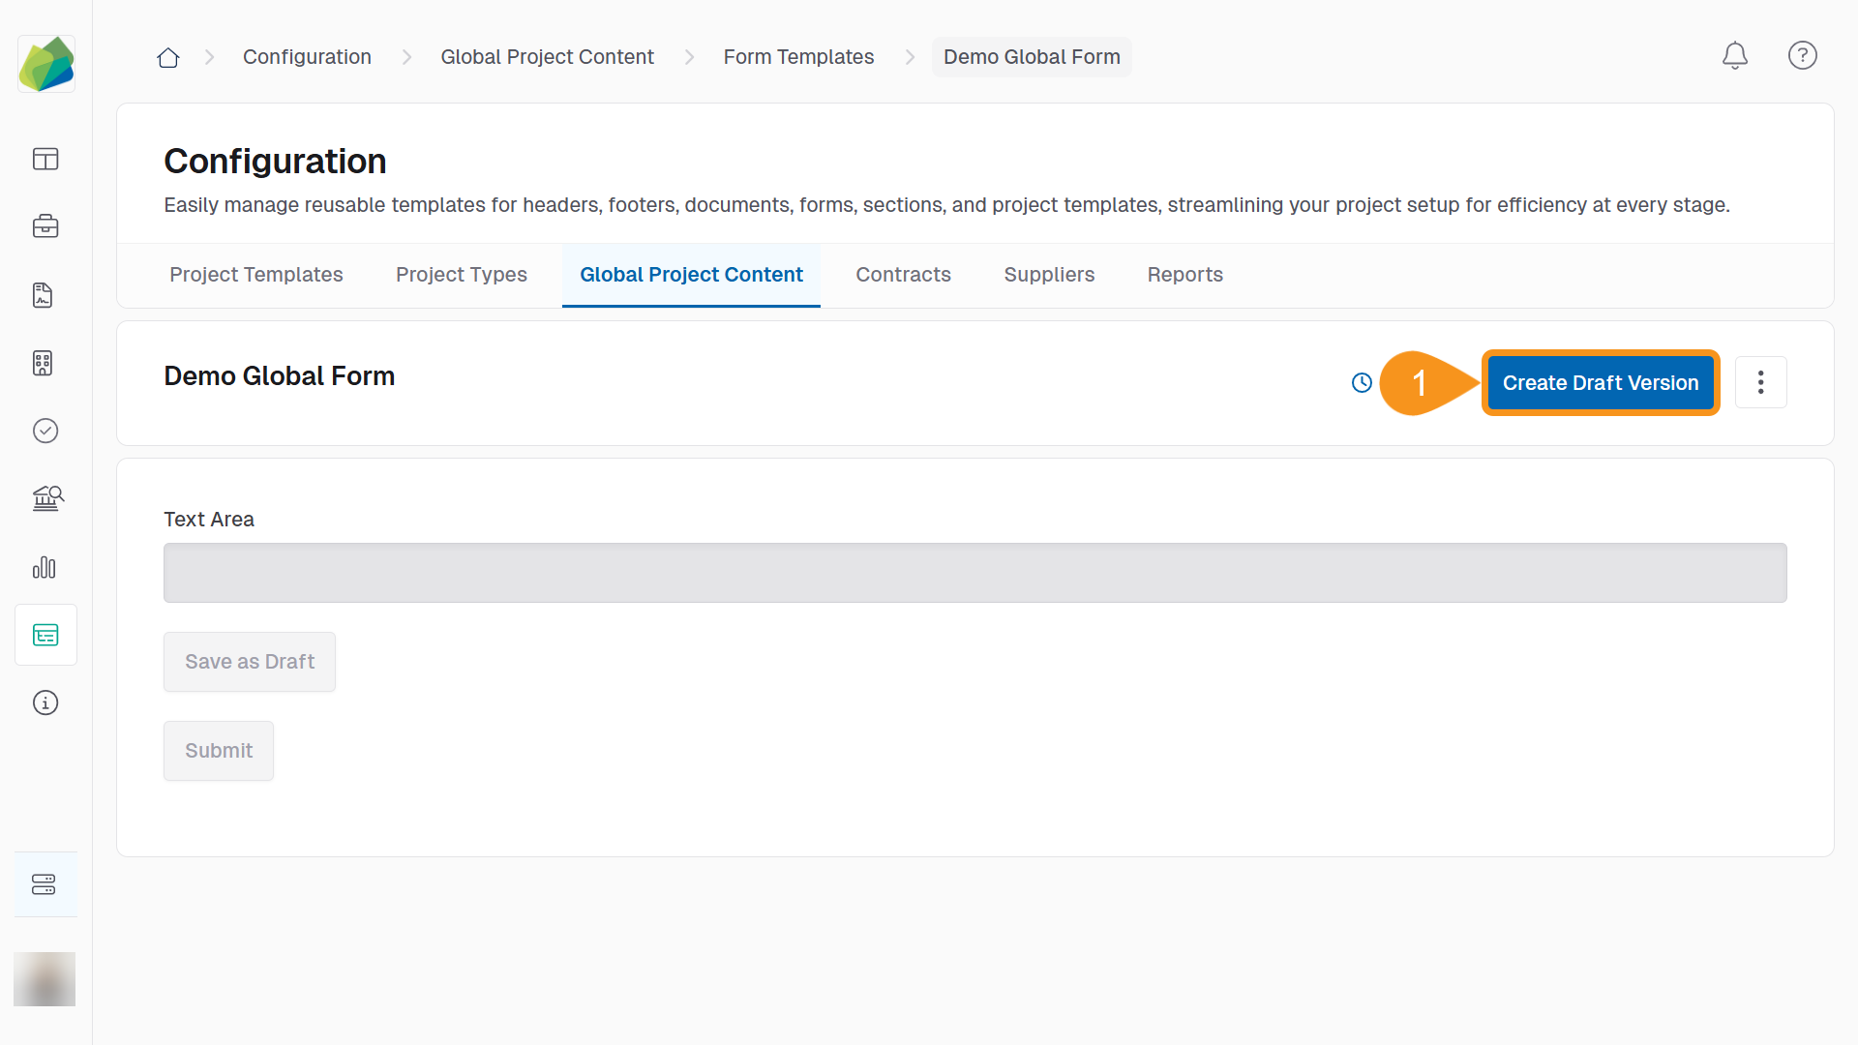The height and width of the screenshot is (1045, 1858).
Task: Open the server admin sidebar icon
Action: click(x=45, y=884)
